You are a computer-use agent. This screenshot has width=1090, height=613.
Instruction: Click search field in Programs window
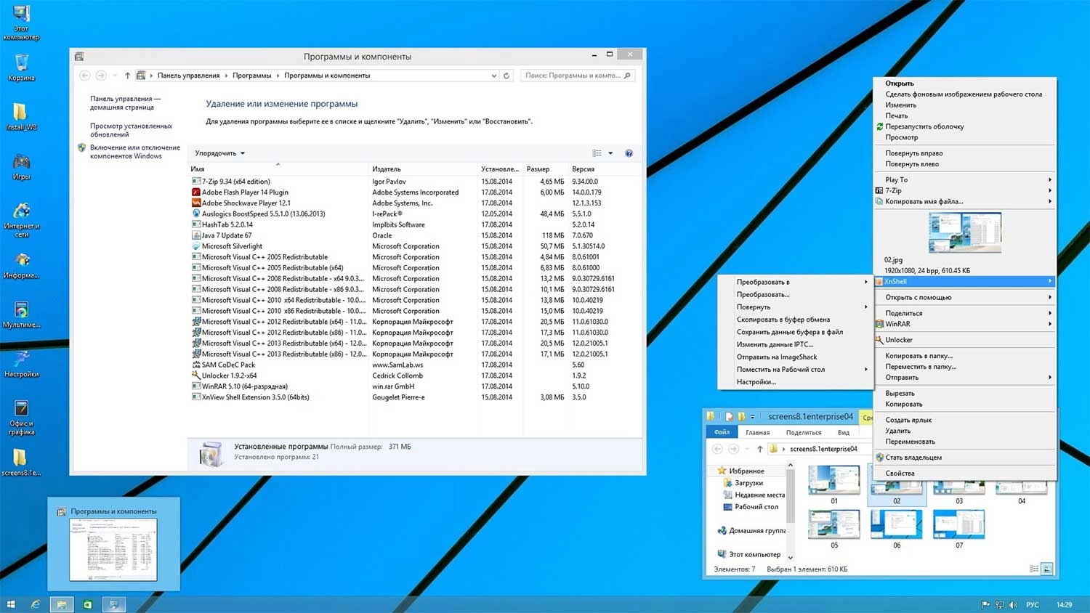click(x=578, y=76)
